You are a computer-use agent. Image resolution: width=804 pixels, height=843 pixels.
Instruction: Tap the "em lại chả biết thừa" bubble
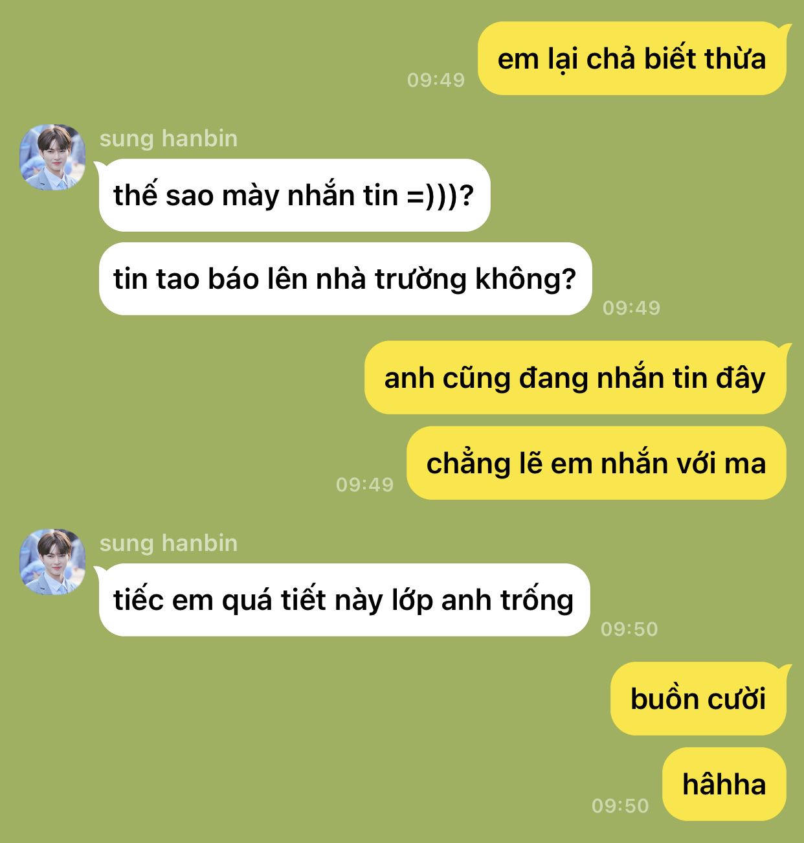click(632, 58)
